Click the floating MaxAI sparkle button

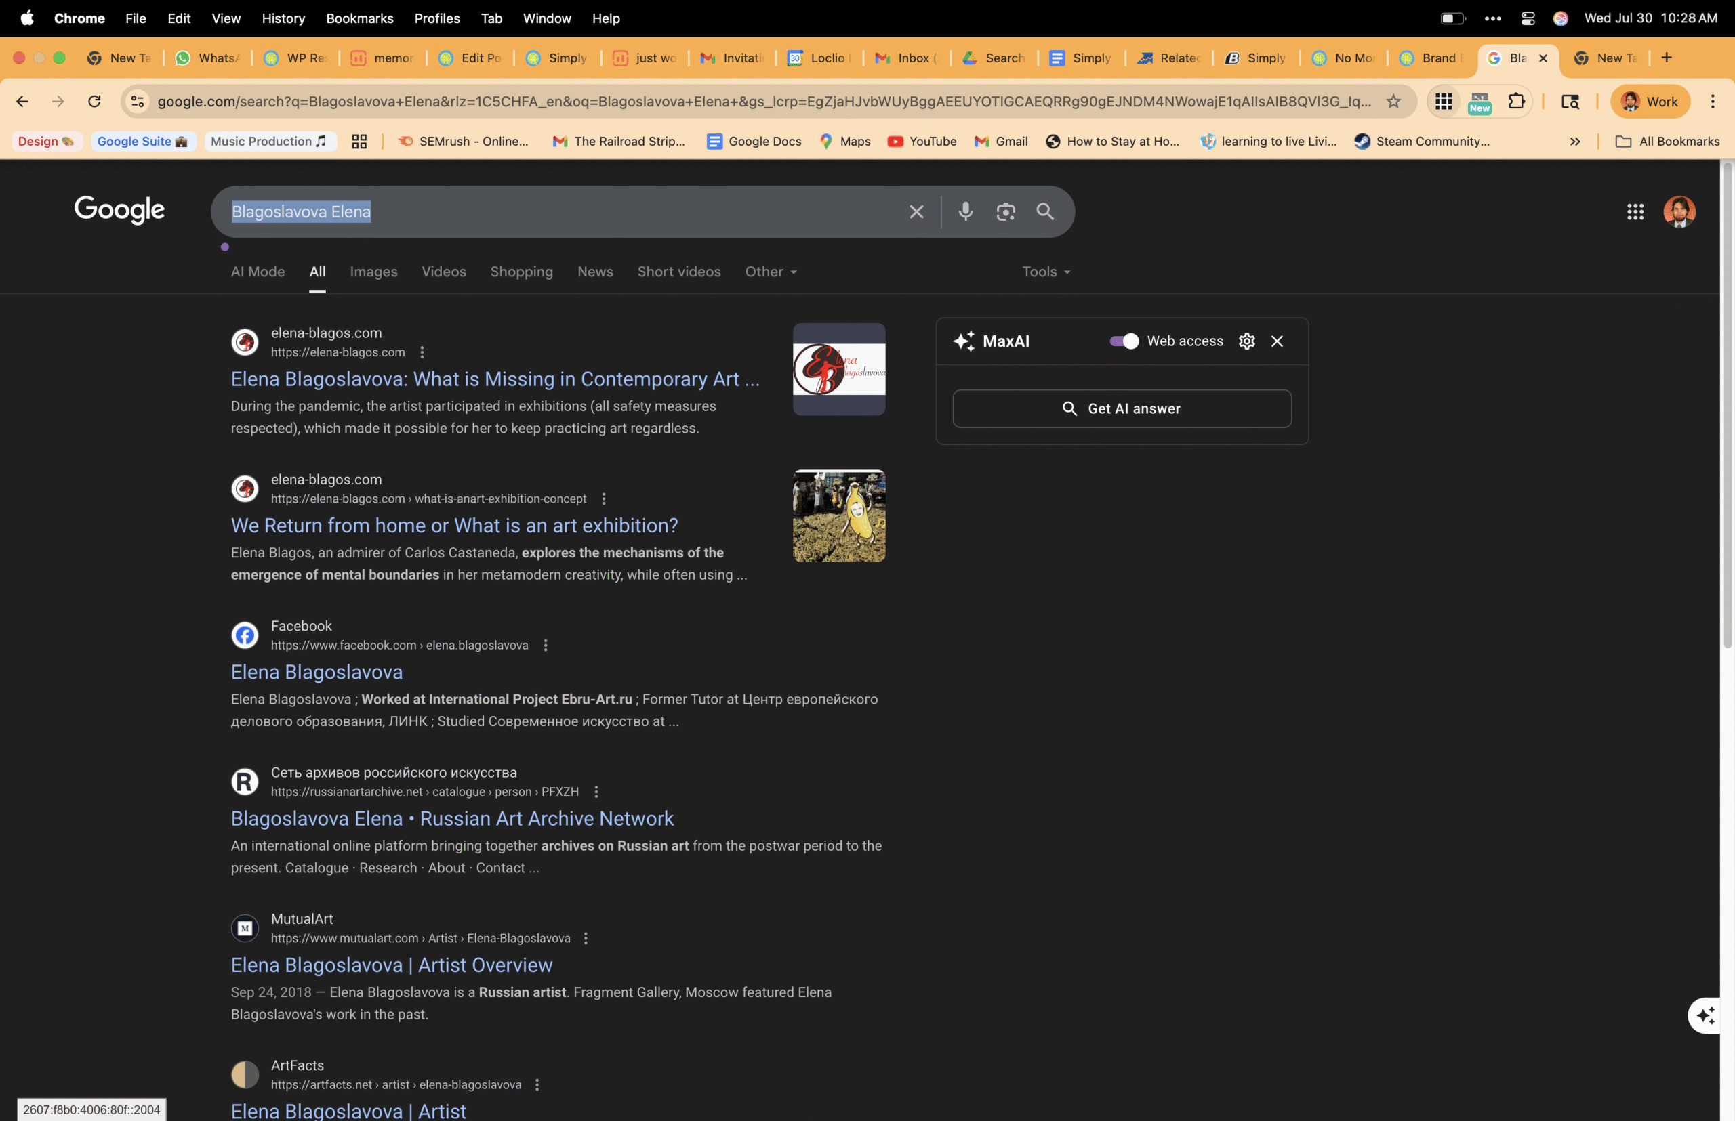[x=1705, y=1015]
